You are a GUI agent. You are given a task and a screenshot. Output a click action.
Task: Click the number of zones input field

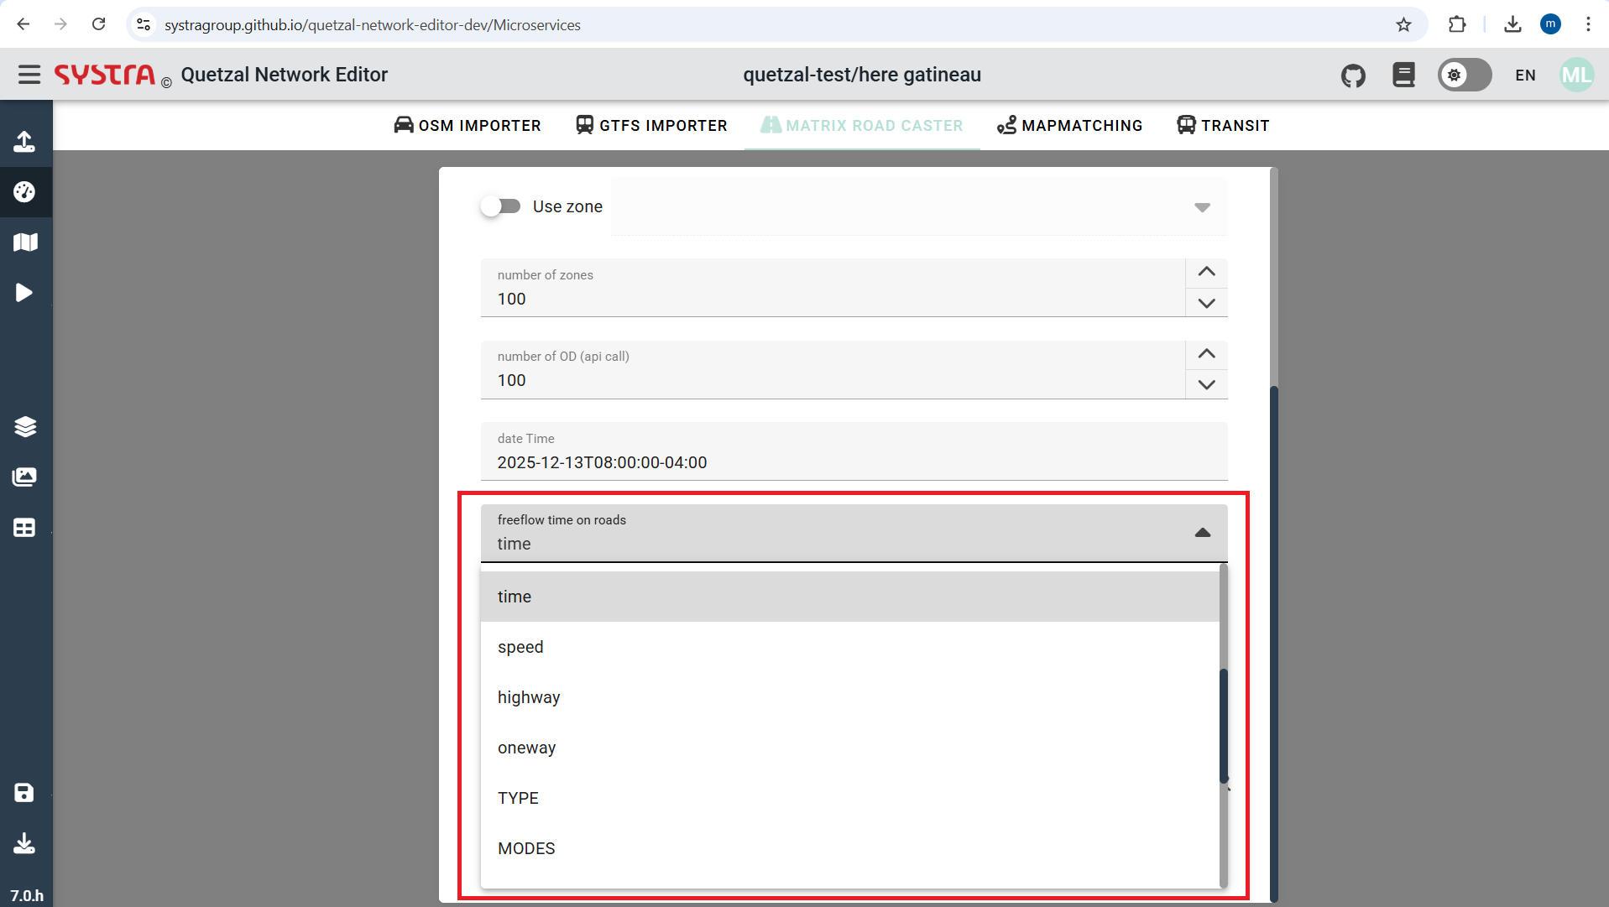click(x=833, y=288)
